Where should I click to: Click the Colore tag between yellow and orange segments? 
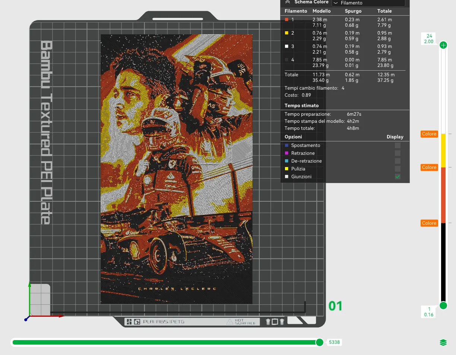click(x=429, y=167)
